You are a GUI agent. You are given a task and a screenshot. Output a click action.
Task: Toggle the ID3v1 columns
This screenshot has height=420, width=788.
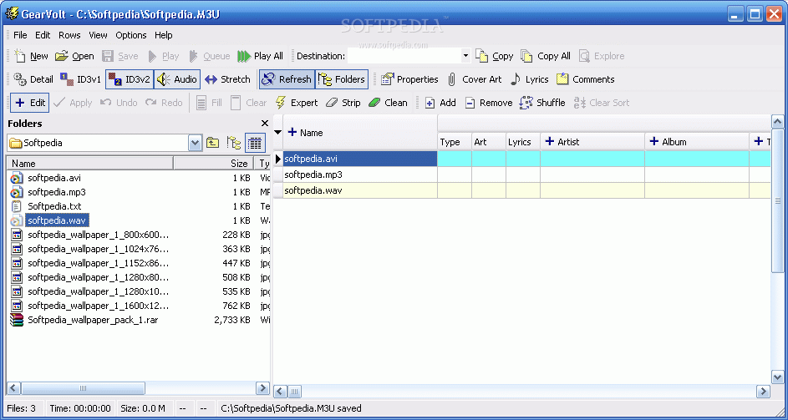80,79
